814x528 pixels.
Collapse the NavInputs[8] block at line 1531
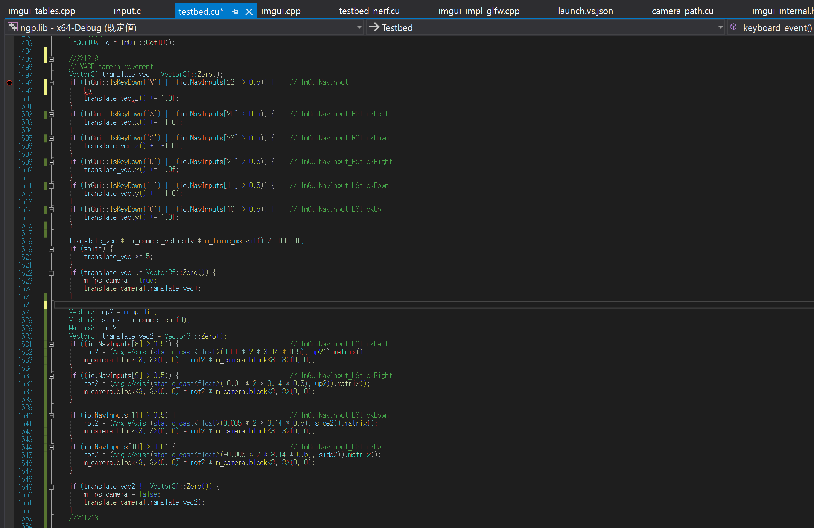coord(51,344)
